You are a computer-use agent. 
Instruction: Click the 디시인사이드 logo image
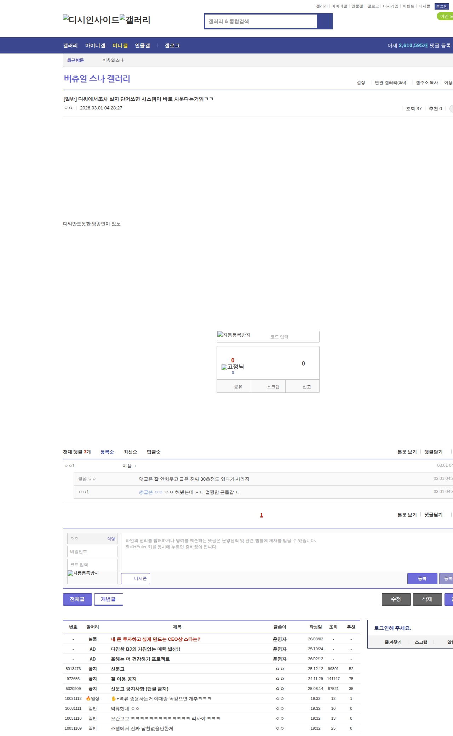(x=91, y=20)
